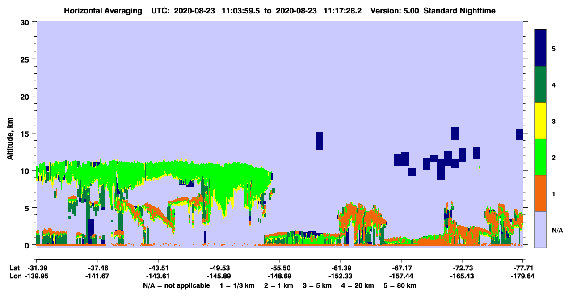This screenshot has width=581, height=298.
Task: Click the longitude label '-157.44'
Action: pyautogui.click(x=401, y=276)
